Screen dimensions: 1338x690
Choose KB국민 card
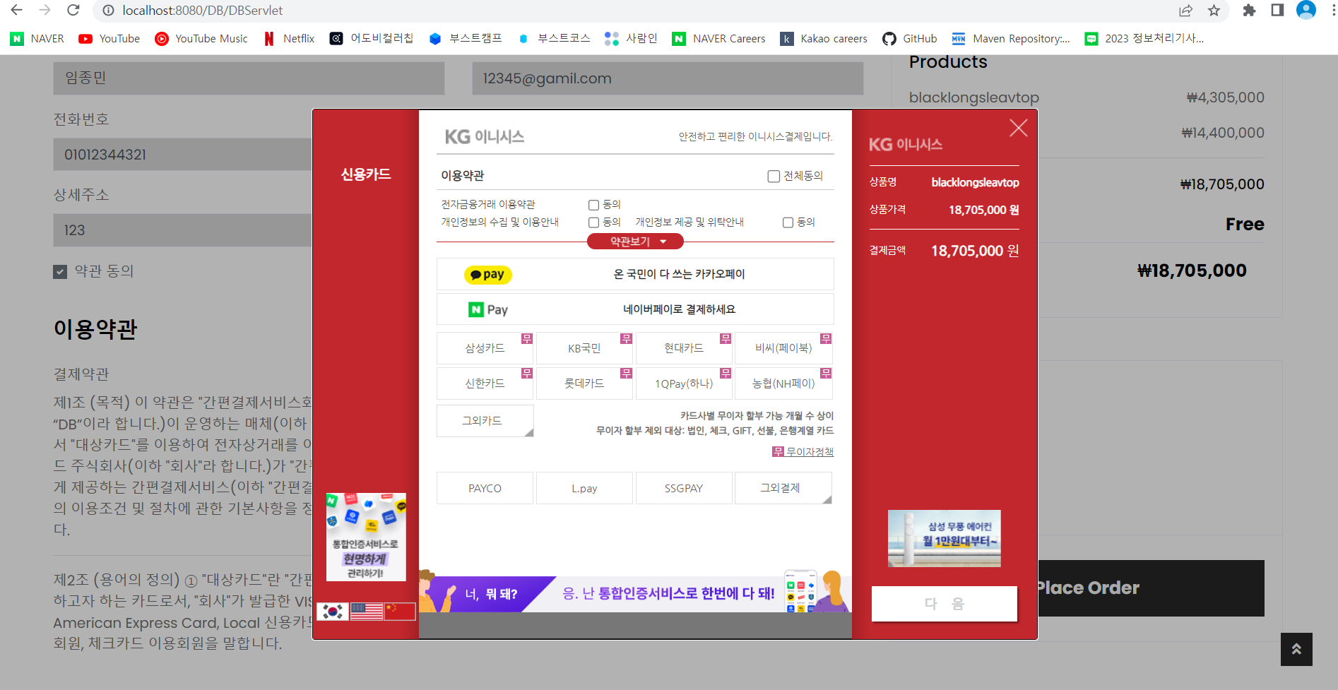(x=584, y=348)
